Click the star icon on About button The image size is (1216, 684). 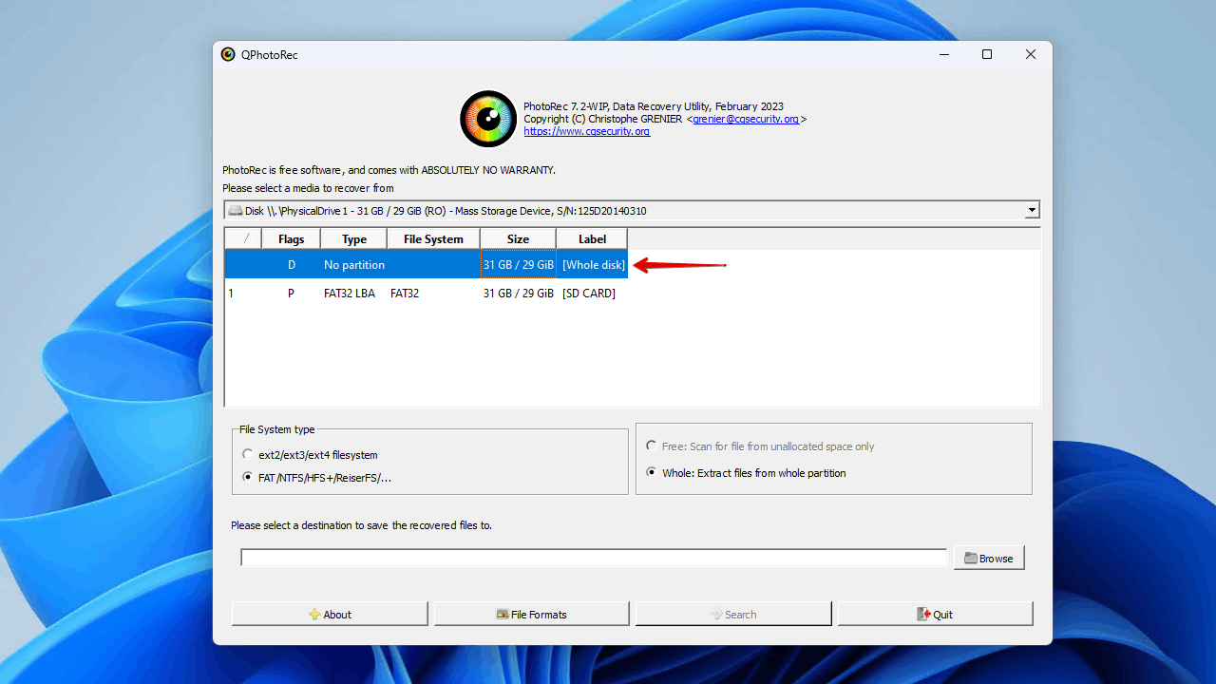pos(314,615)
